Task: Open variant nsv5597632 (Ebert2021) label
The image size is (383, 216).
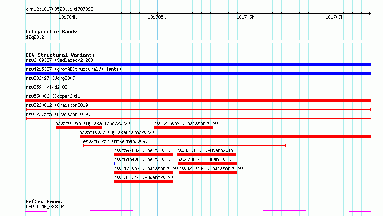Action: 142,150
